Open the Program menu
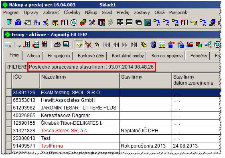 [11, 12]
